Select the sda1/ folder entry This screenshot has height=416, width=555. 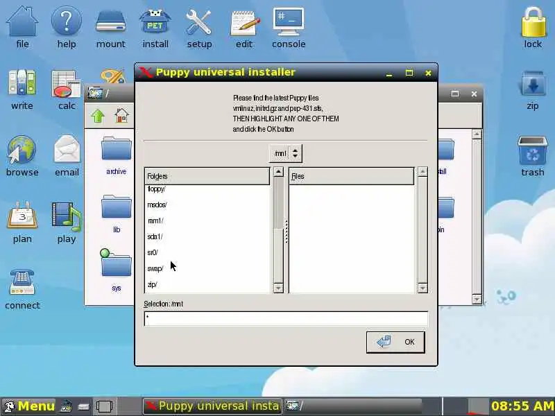click(x=207, y=236)
